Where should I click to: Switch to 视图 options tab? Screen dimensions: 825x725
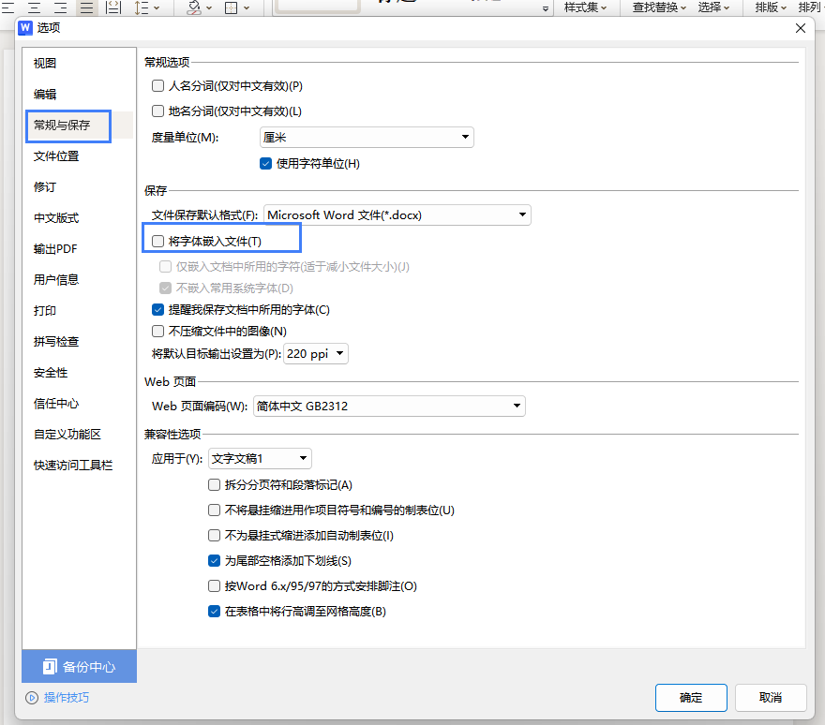(45, 63)
